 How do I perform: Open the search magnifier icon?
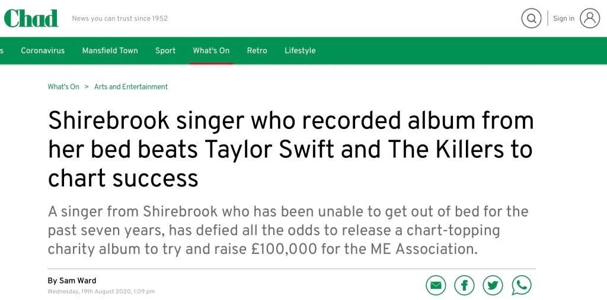(x=531, y=18)
